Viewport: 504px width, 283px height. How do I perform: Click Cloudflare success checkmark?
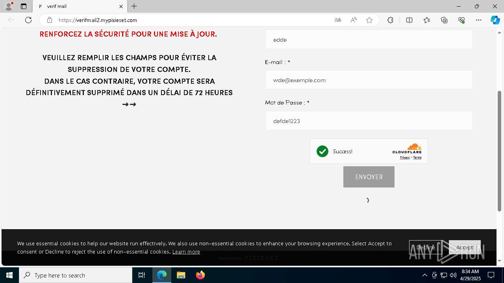click(322, 151)
